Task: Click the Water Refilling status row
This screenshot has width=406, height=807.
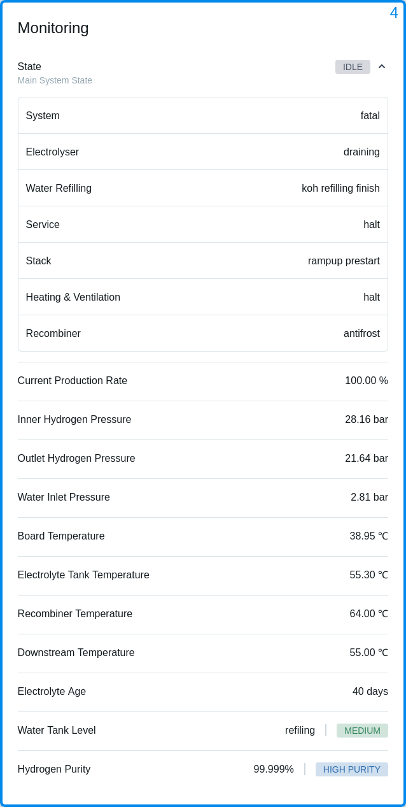Action: [202, 188]
